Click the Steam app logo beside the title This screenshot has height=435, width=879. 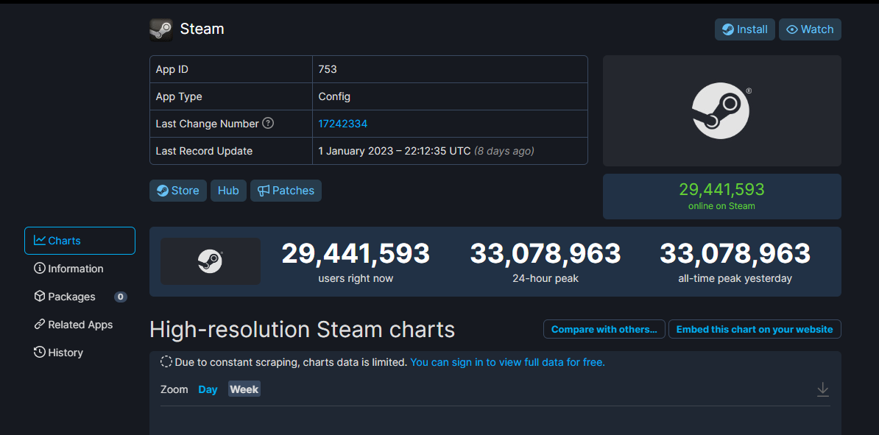(161, 29)
